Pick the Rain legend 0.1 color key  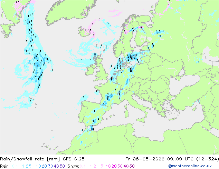pyautogui.click(x=15, y=166)
